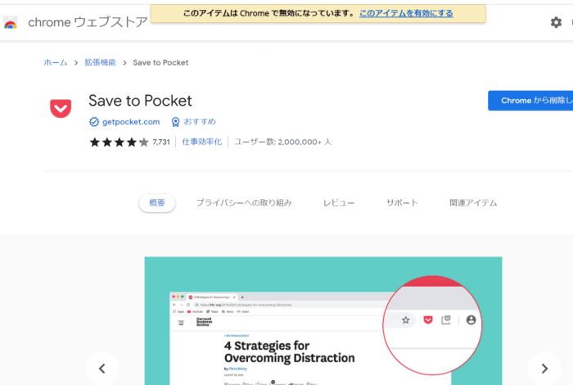Screen dimensions: 573x385
Task: Click the このアイテムを有効にする link
Action: click(x=406, y=14)
